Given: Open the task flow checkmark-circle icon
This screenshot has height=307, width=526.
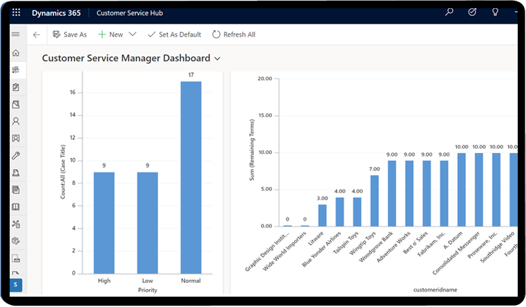Looking at the screenshot, I should [x=472, y=12].
